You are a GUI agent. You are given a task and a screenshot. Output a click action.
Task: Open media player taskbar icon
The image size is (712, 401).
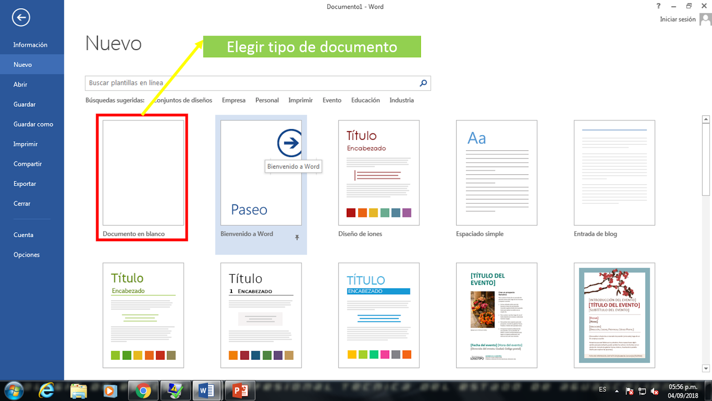[110, 391]
